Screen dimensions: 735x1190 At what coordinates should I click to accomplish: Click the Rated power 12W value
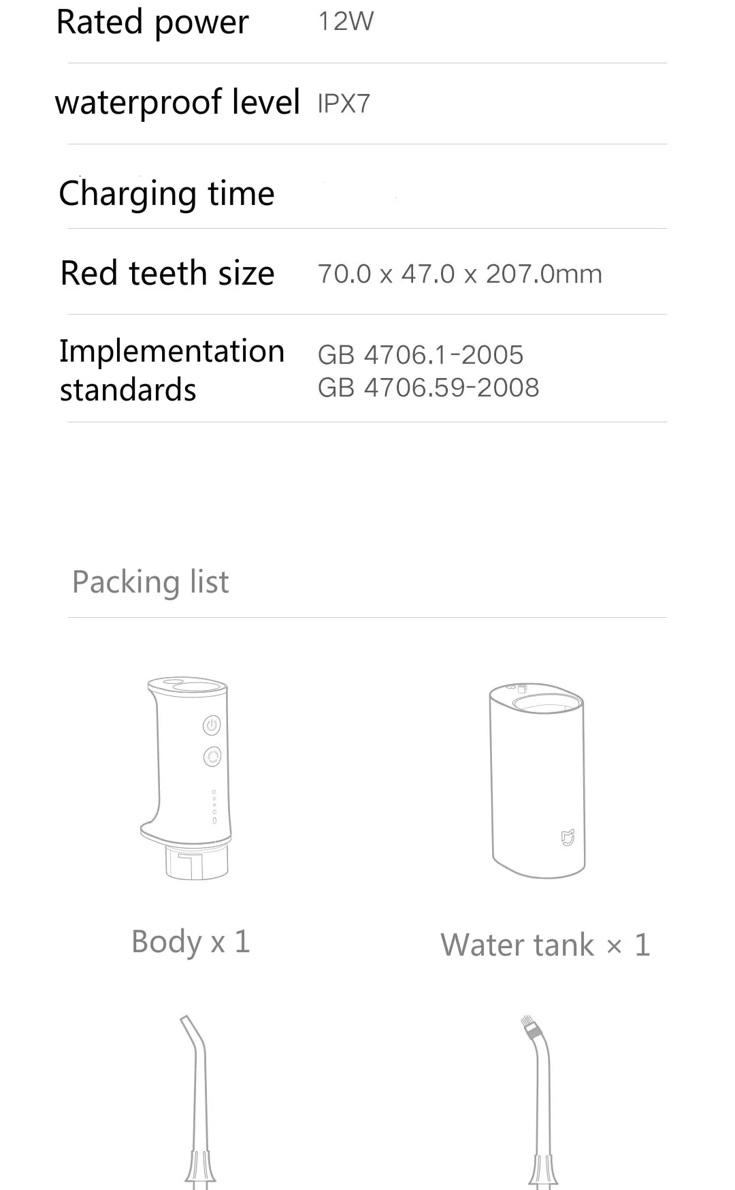click(x=346, y=21)
